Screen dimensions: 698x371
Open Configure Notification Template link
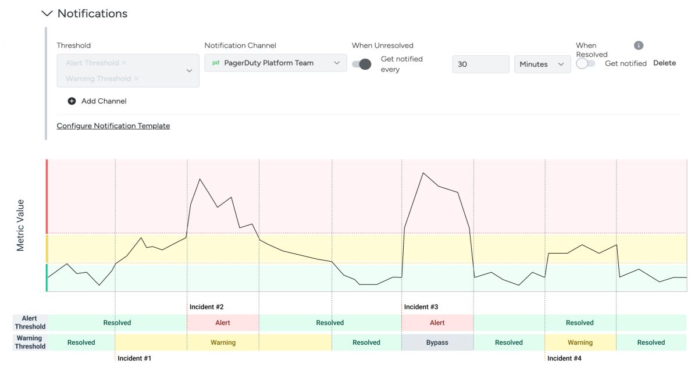pyautogui.click(x=113, y=126)
